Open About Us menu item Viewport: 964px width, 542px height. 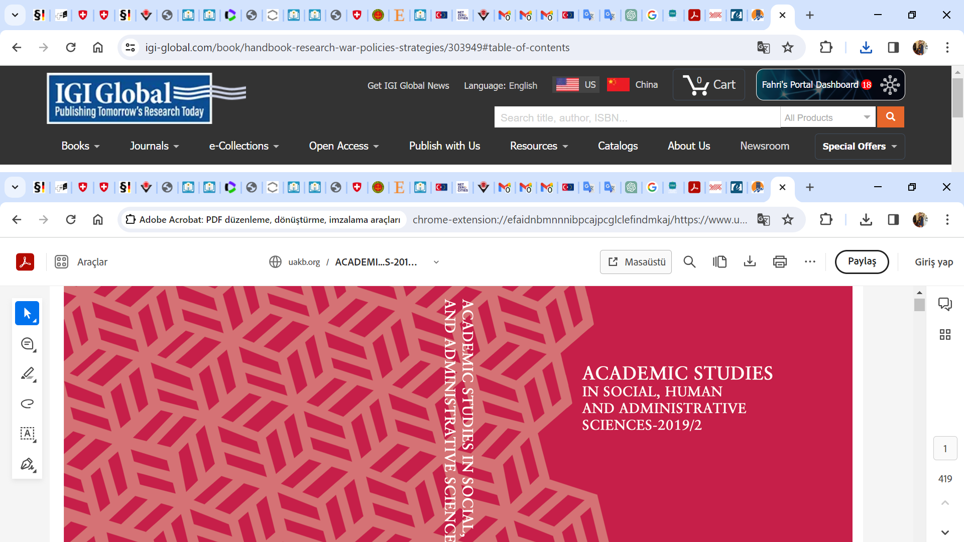(689, 146)
